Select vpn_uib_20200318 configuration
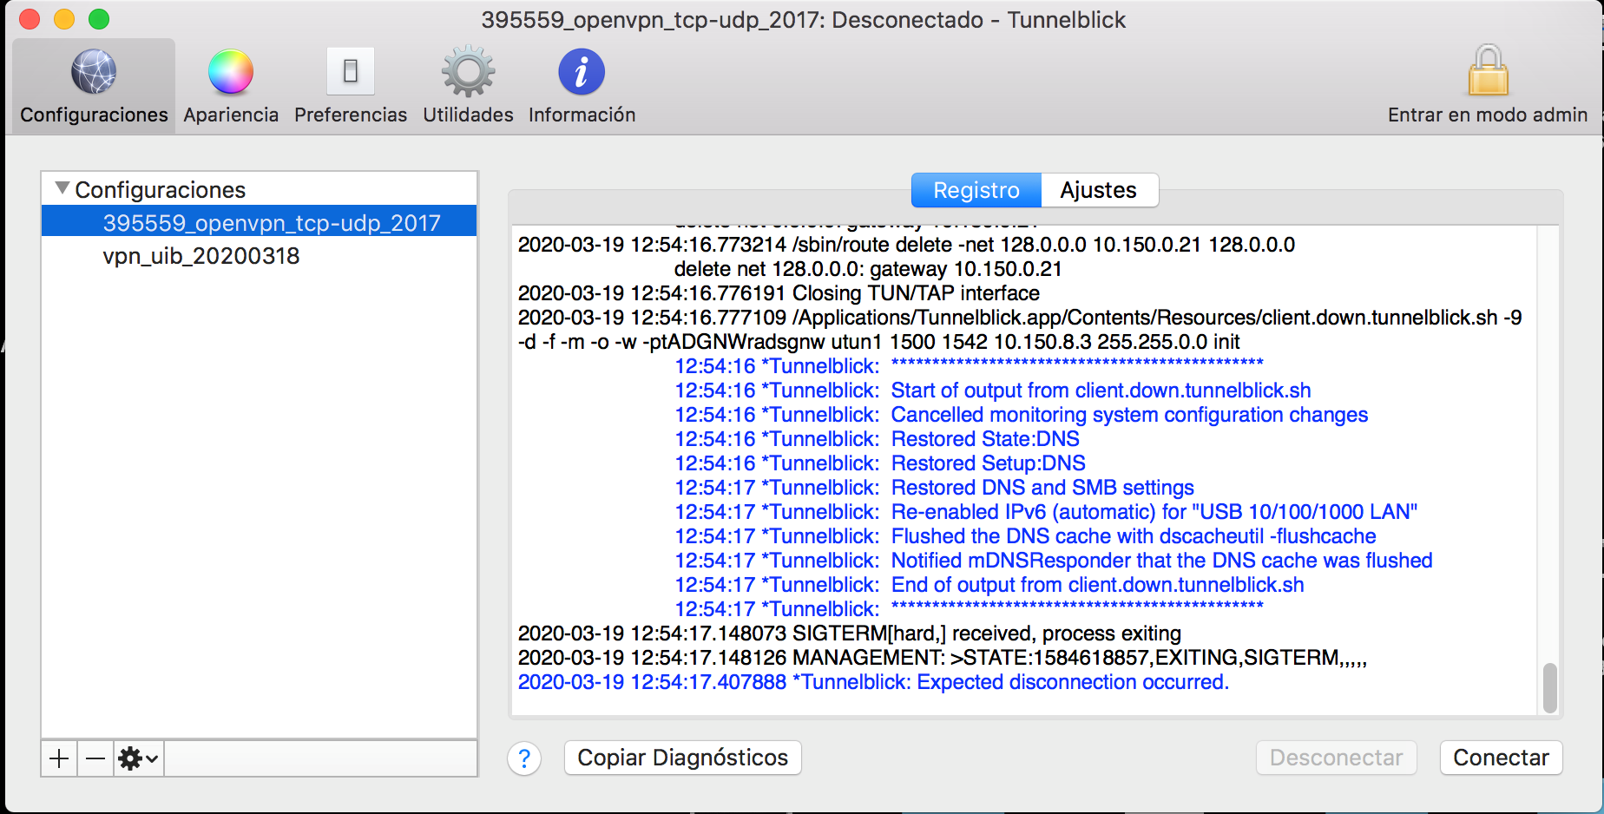 tap(260, 256)
